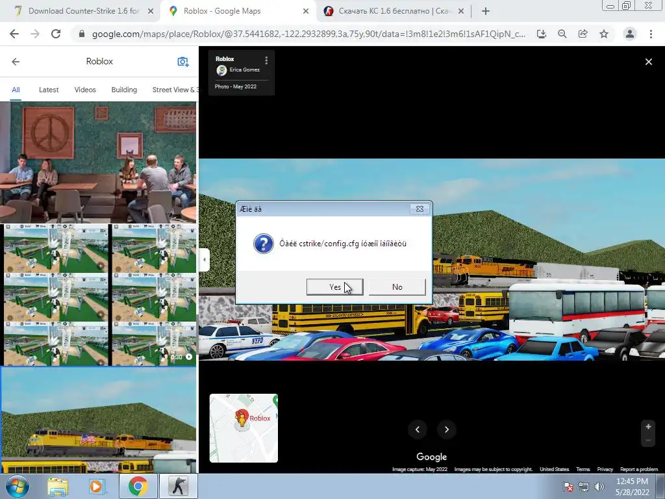Open the zoom magnifier icon in address bar
Image resolution: width=665 pixels, height=499 pixels.
tap(562, 34)
